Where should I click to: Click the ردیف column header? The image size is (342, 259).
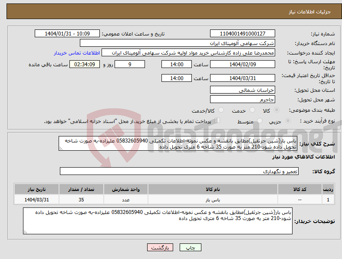click(328, 189)
